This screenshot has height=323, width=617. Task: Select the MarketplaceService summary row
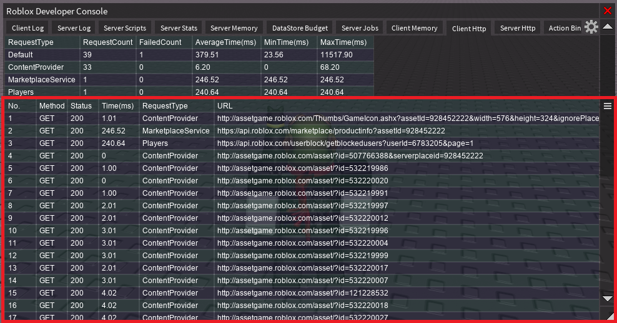pos(41,80)
